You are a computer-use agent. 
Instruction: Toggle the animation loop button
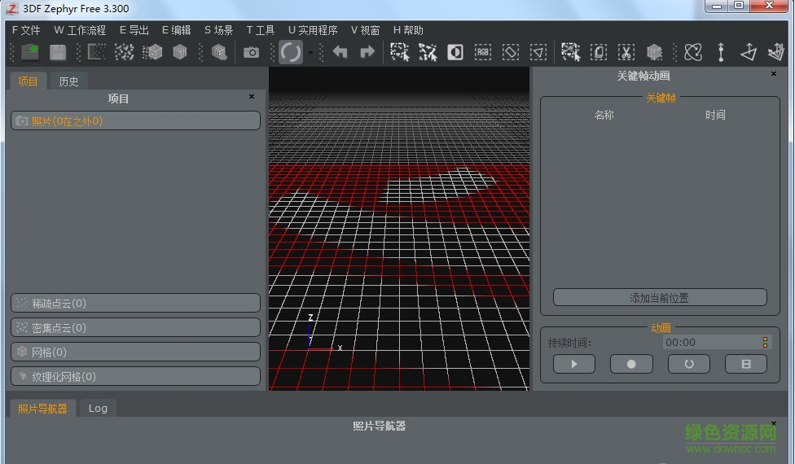click(x=689, y=364)
